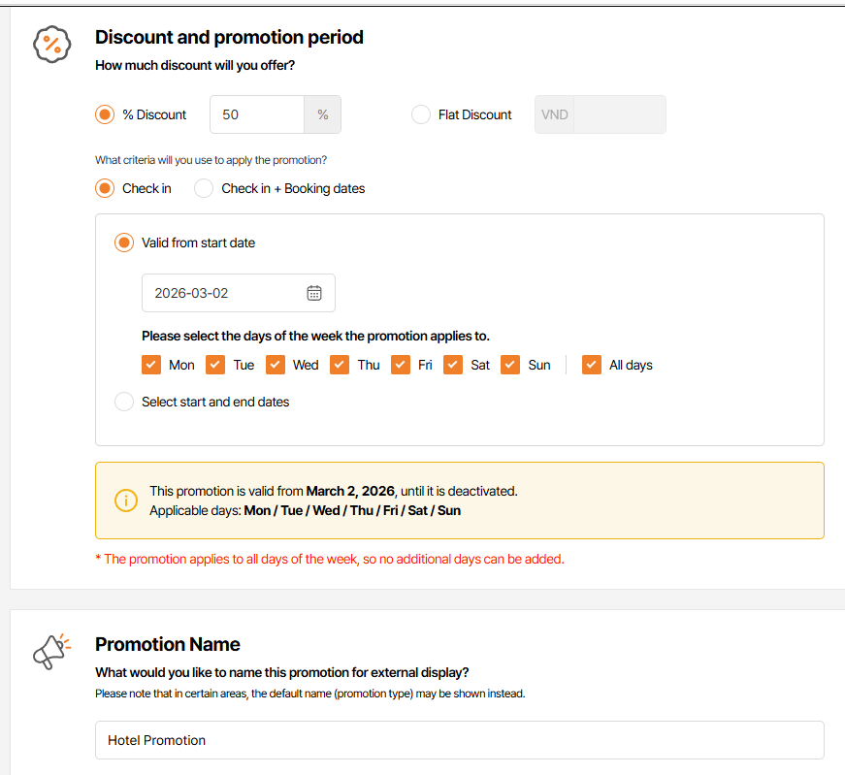Toggle the Fri checkbox
Viewport: 845px width, 775px height.
(x=401, y=365)
